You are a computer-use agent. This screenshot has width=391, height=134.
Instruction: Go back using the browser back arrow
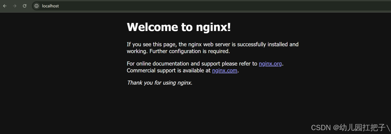coord(5,6)
